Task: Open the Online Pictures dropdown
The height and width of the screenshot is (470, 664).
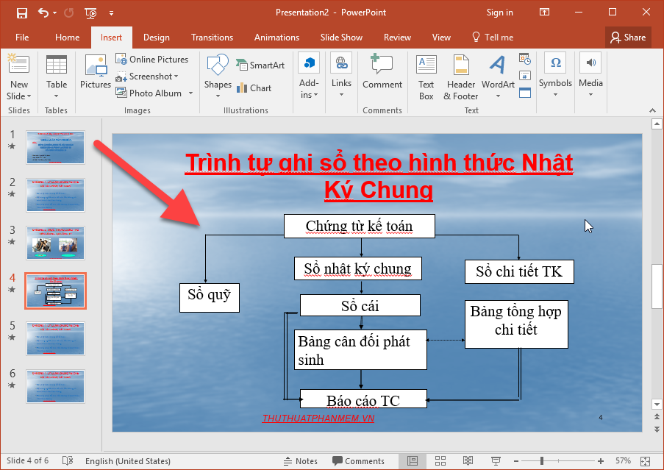Action: click(152, 59)
